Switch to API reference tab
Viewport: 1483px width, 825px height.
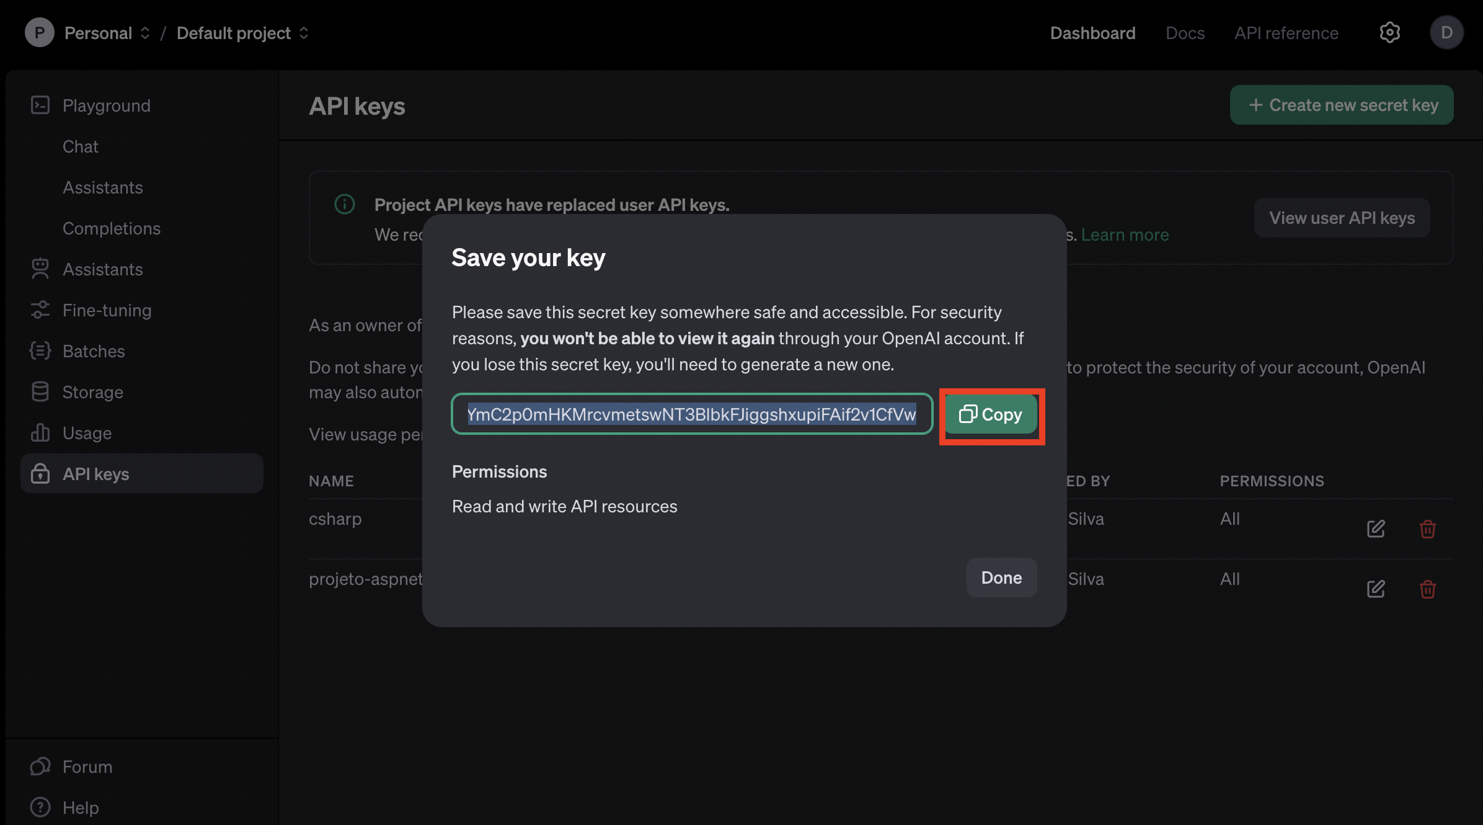1286,33
